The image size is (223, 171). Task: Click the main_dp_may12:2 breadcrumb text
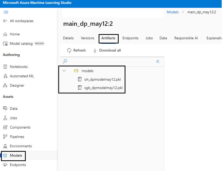[202, 12]
